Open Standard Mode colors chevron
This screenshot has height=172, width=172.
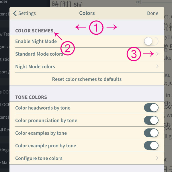157,54
